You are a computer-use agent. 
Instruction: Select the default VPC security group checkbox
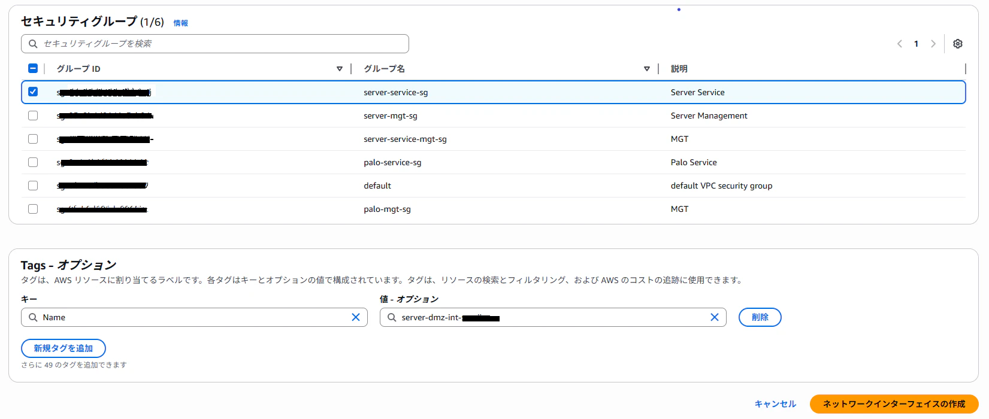tap(33, 186)
